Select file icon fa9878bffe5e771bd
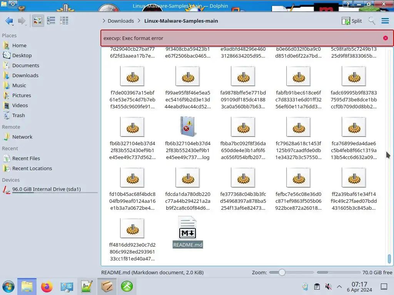This screenshot has height=295, width=394. 243,76
